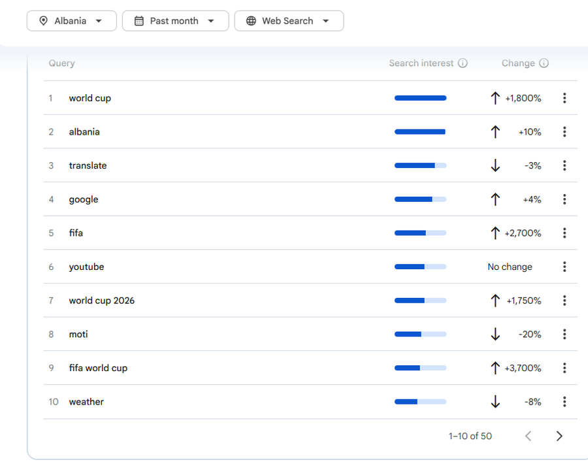Click the location pin icon beside Albania
The image size is (588, 462).
click(x=44, y=21)
